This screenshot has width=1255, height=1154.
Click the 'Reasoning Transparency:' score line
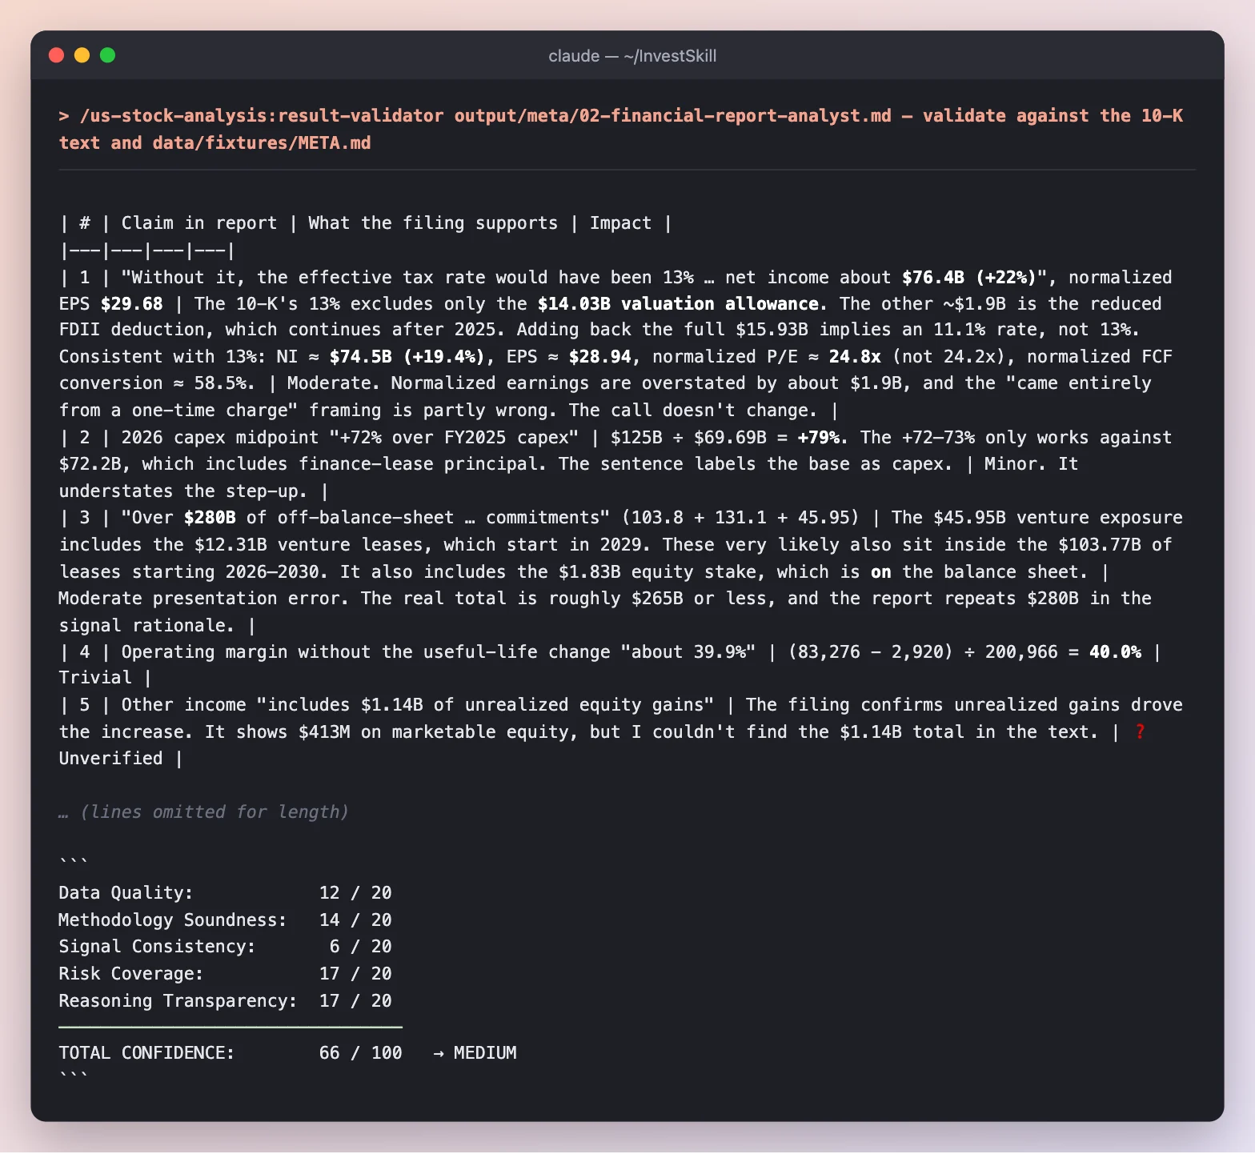tap(226, 1001)
